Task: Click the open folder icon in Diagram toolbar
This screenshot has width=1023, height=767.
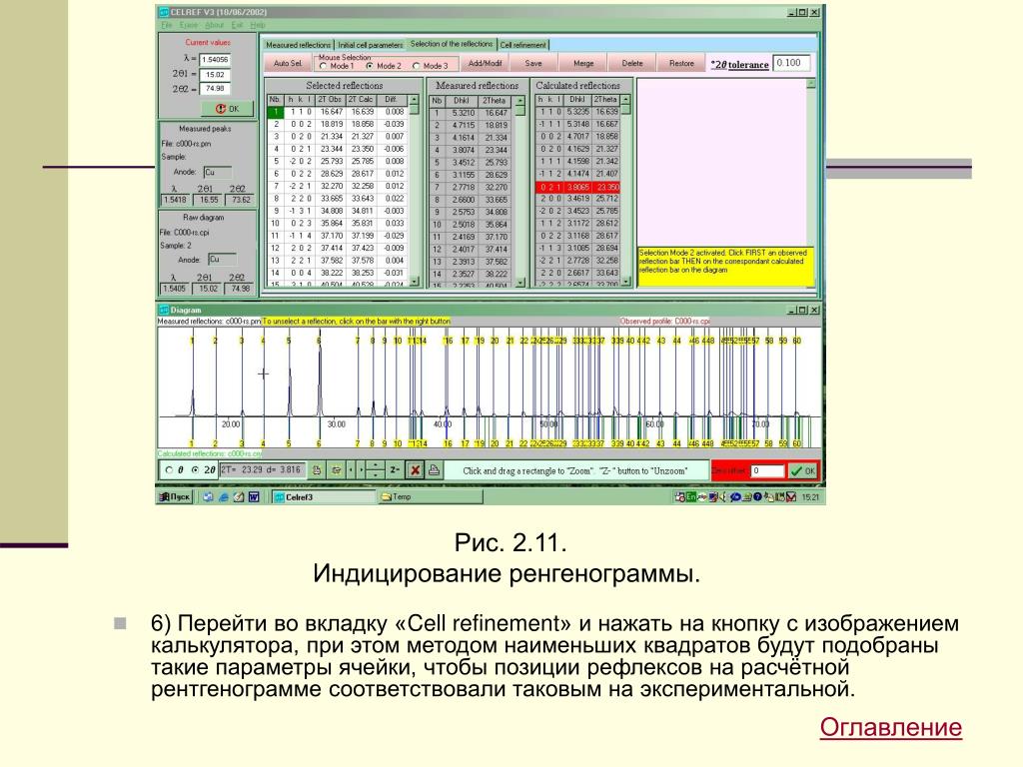Action: (336, 469)
